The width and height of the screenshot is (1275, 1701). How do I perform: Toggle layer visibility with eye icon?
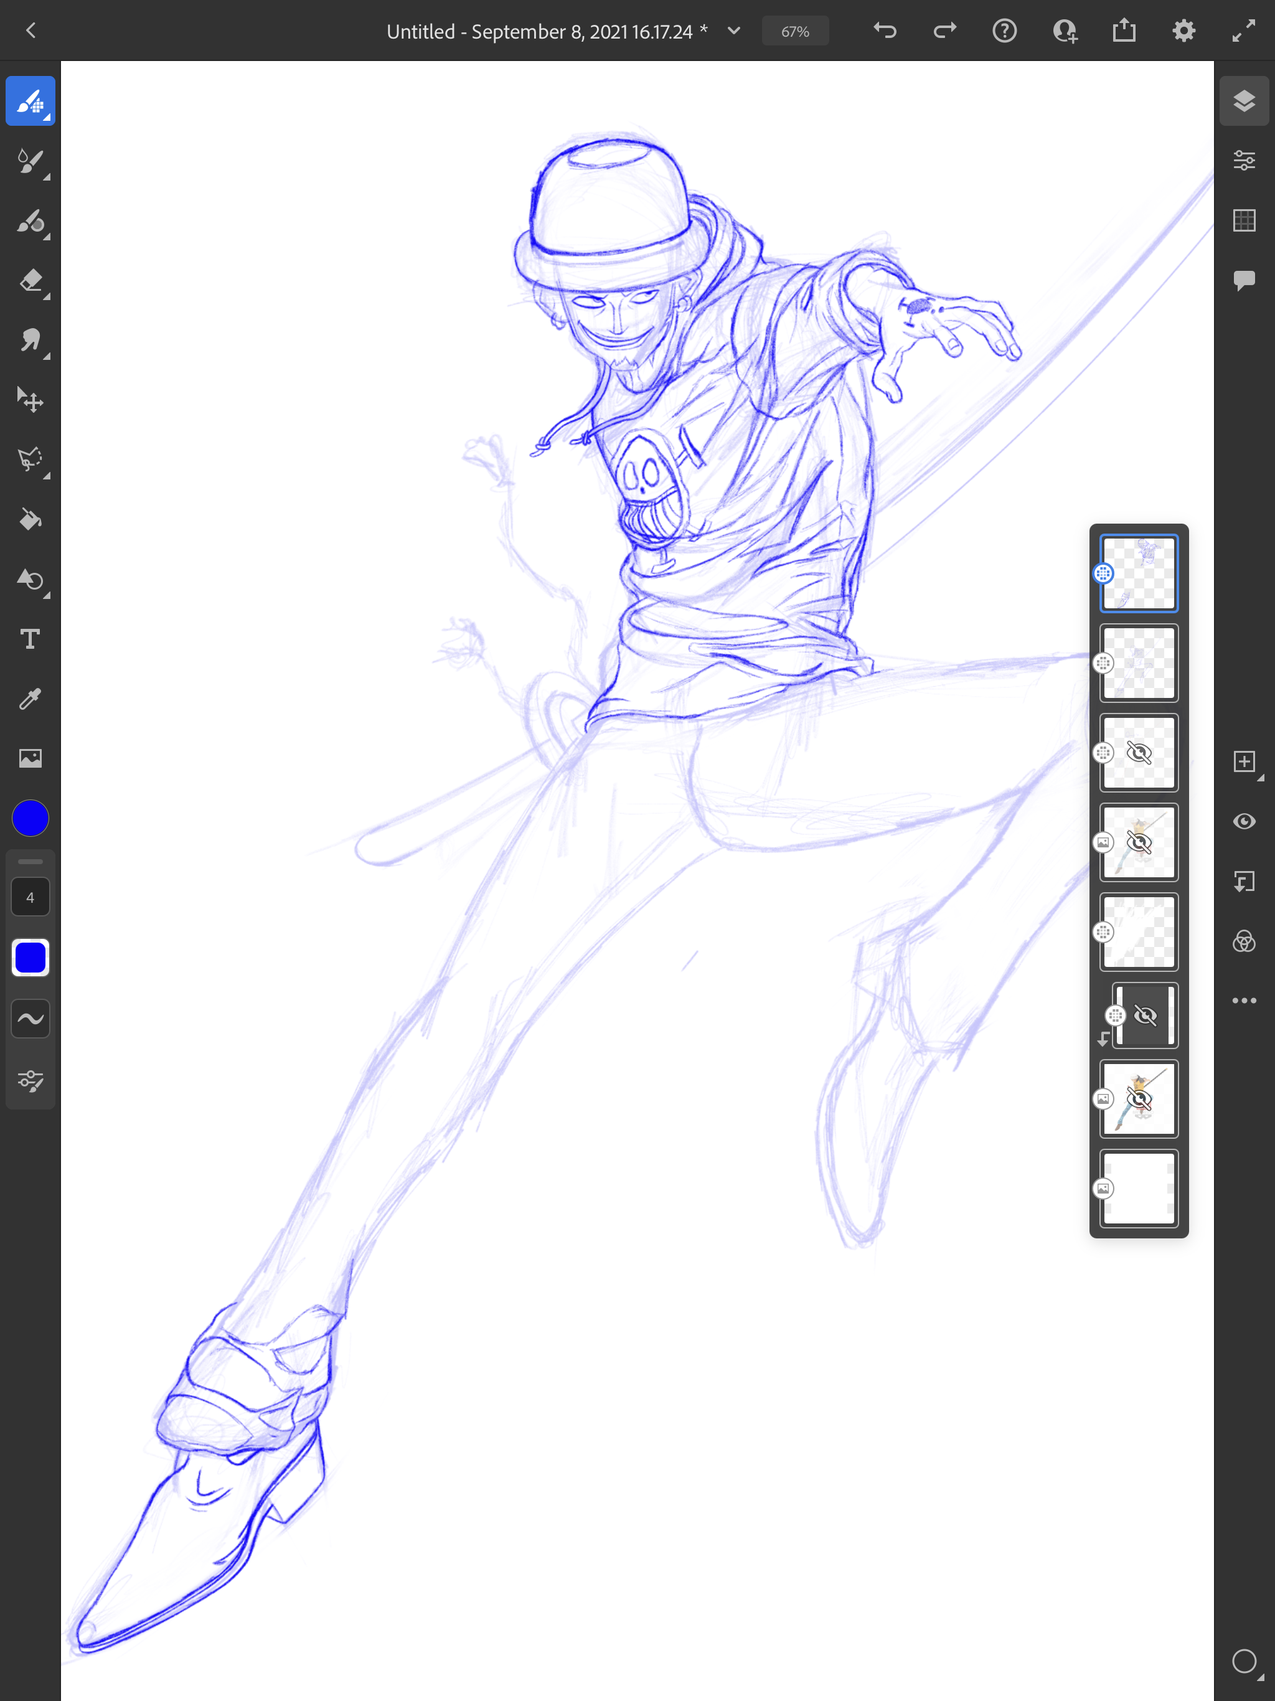point(1243,821)
